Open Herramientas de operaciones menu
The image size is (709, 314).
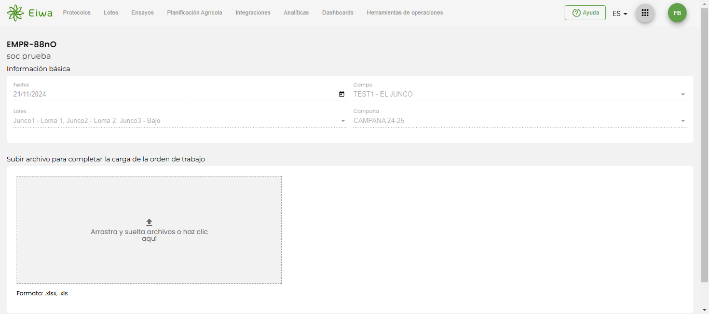click(404, 13)
